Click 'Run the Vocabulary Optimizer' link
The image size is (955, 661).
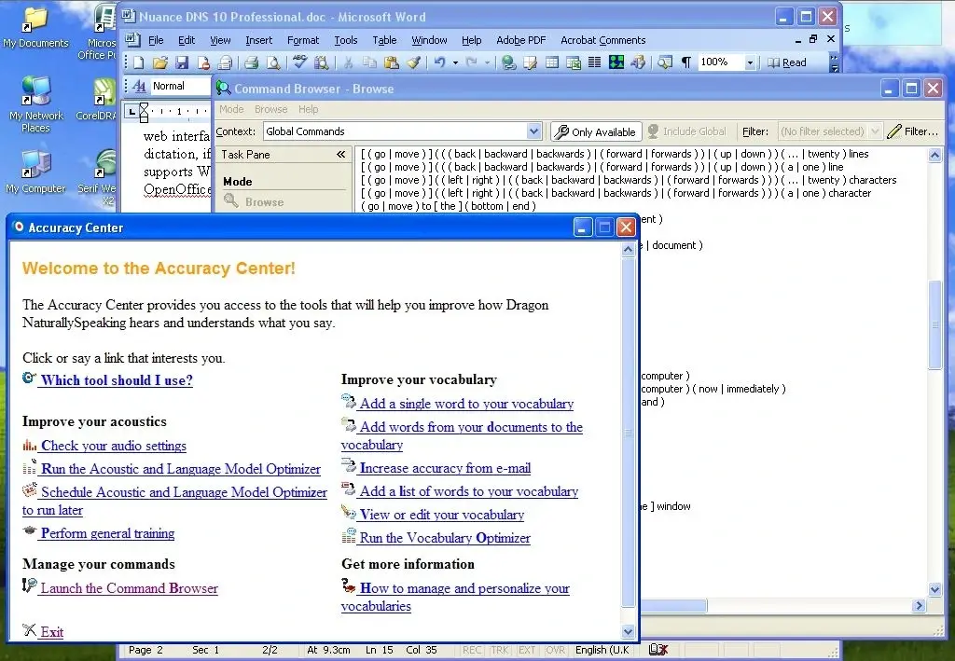click(x=445, y=538)
